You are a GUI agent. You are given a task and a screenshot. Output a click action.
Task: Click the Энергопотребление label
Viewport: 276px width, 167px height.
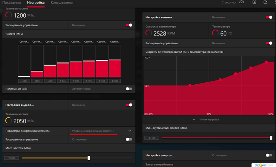pyautogui.click(x=159, y=165)
